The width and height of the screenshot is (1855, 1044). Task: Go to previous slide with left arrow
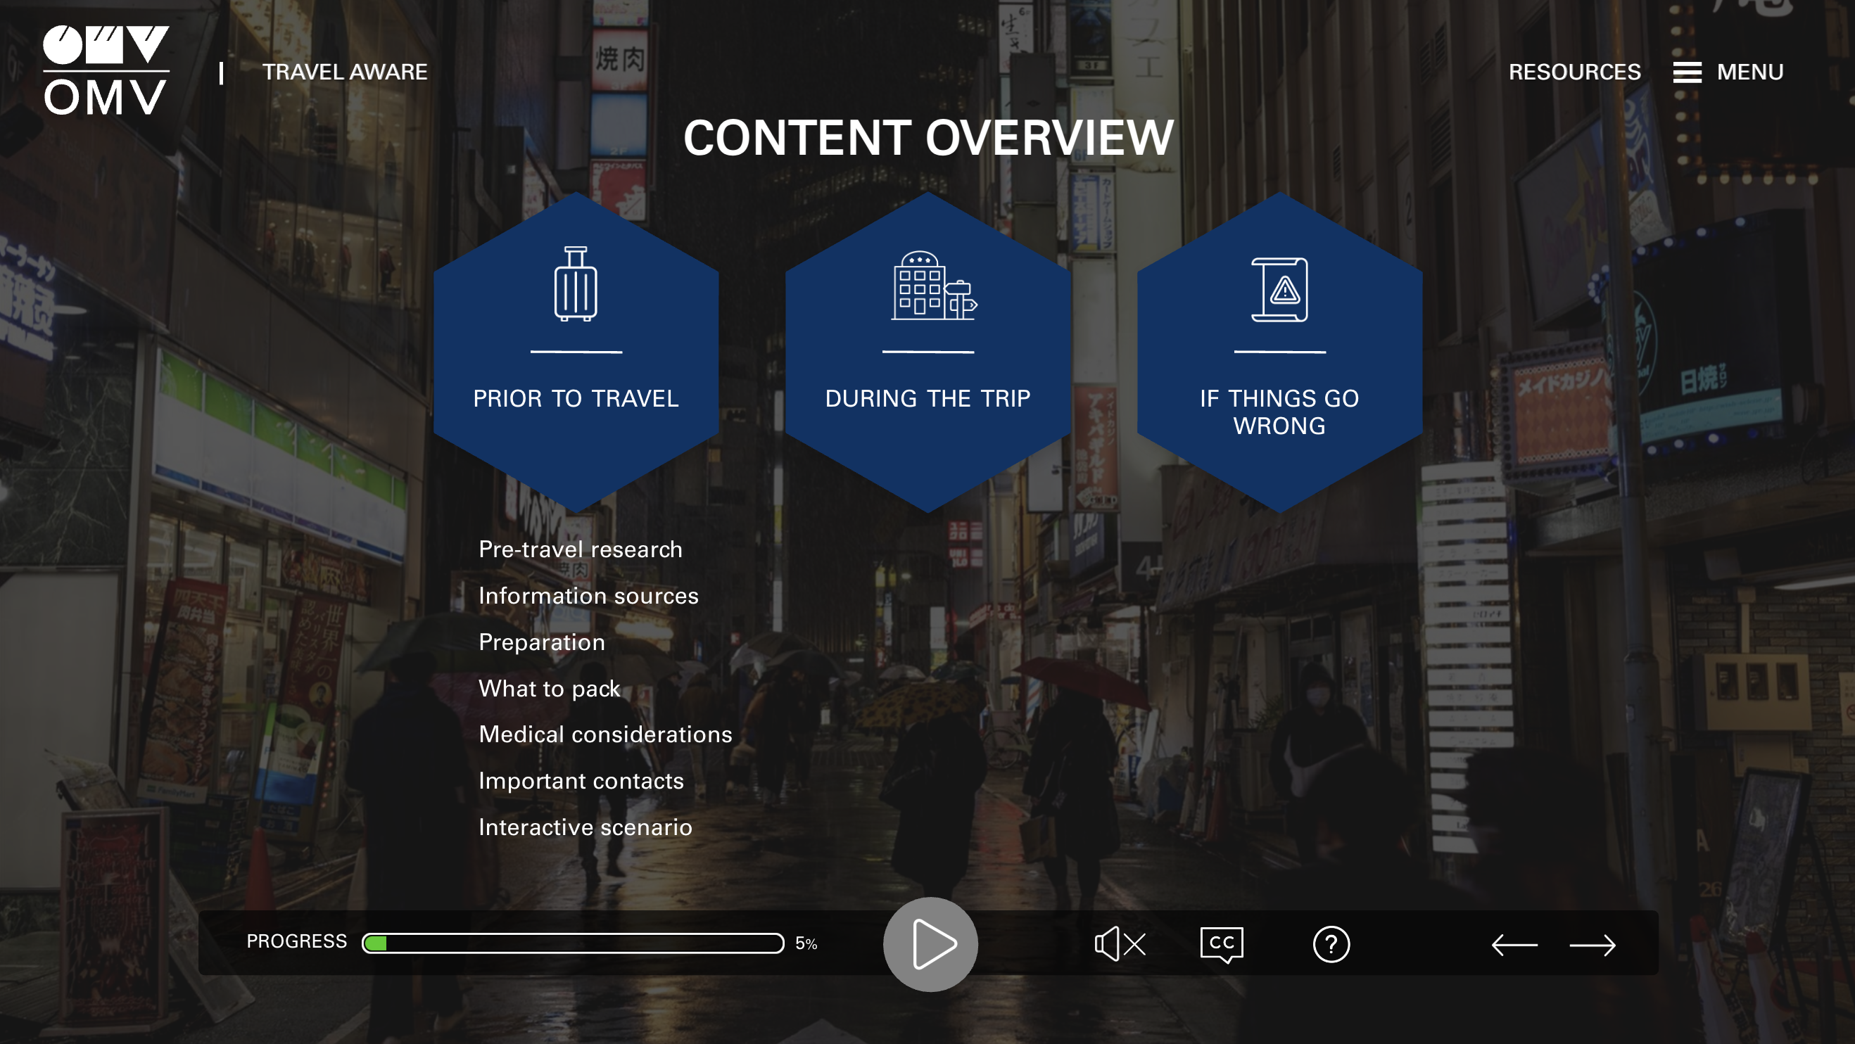(1514, 945)
